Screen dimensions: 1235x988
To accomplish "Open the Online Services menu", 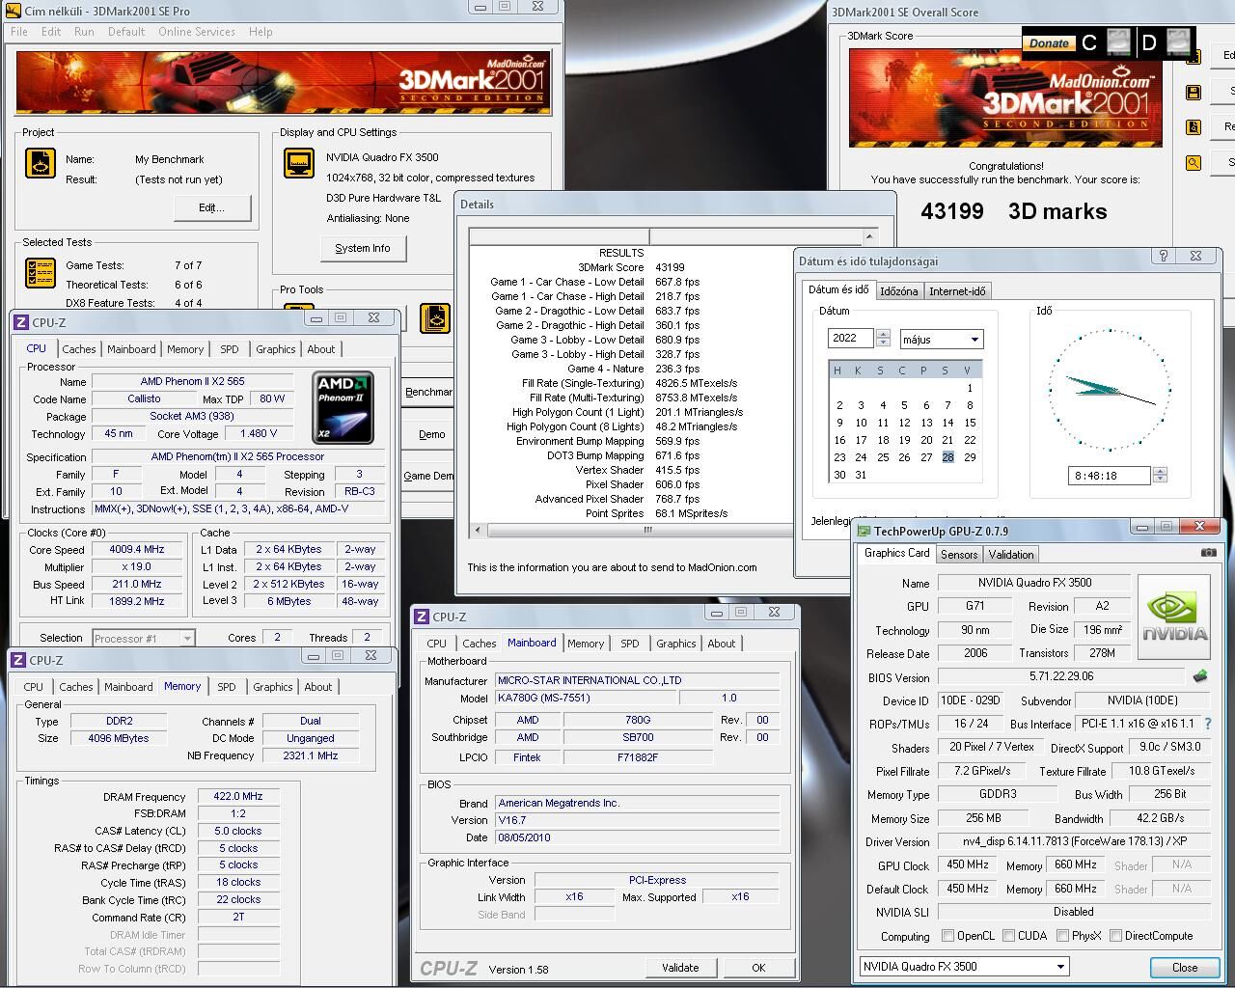I will tap(197, 32).
